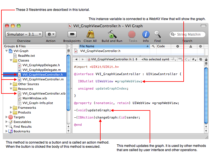The width and height of the screenshot is (209, 153).
Task: Collapse the Classes folder
Action: [x=11, y=60]
